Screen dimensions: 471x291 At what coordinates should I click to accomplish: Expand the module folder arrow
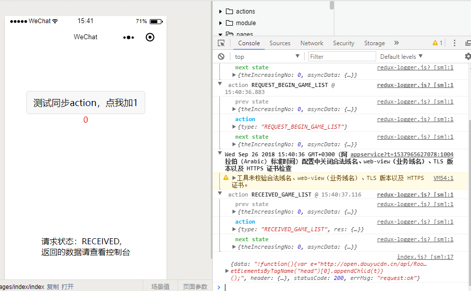click(x=220, y=23)
